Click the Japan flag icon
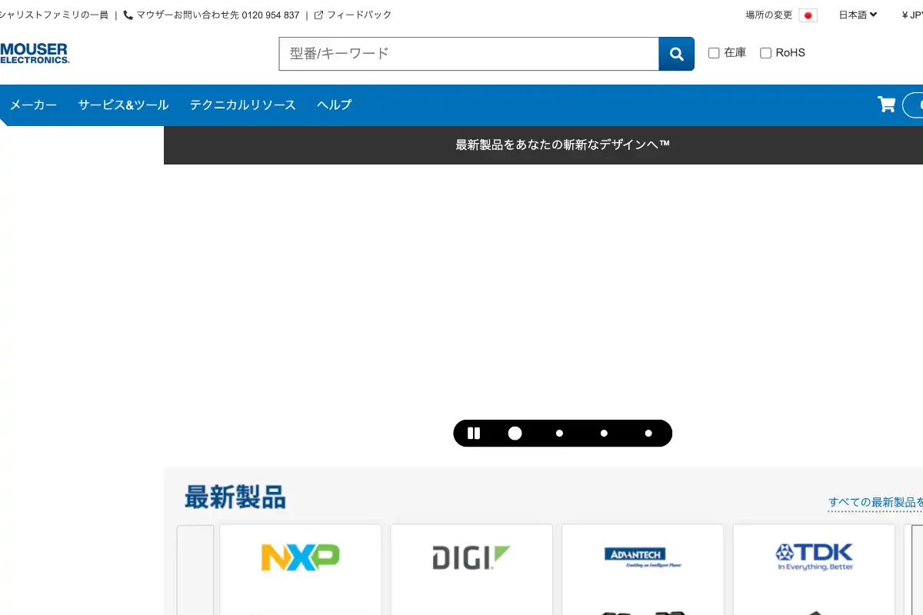This screenshot has height=615, width=923. pyautogui.click(x=808, y=14)
